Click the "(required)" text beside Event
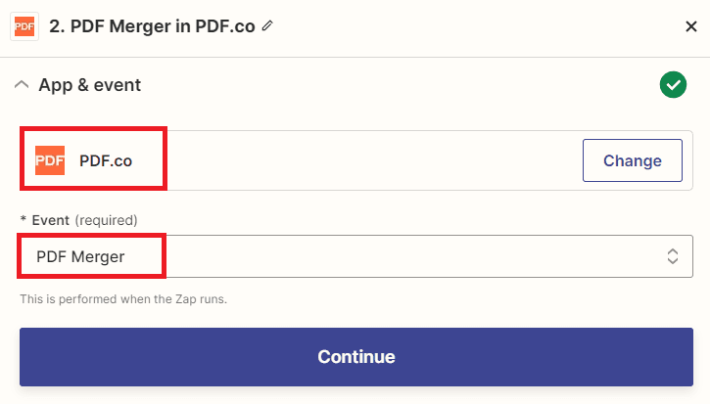Image resolution: width=710 pixels, height=404 pixels. (106, 220)
